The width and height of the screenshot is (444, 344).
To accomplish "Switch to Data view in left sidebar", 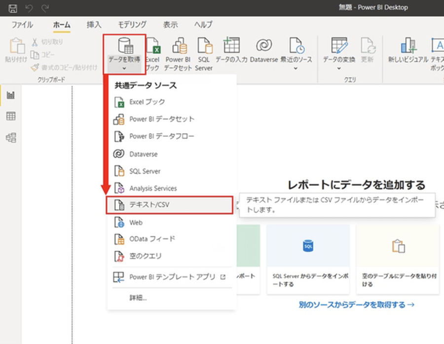I will point(10,116).
